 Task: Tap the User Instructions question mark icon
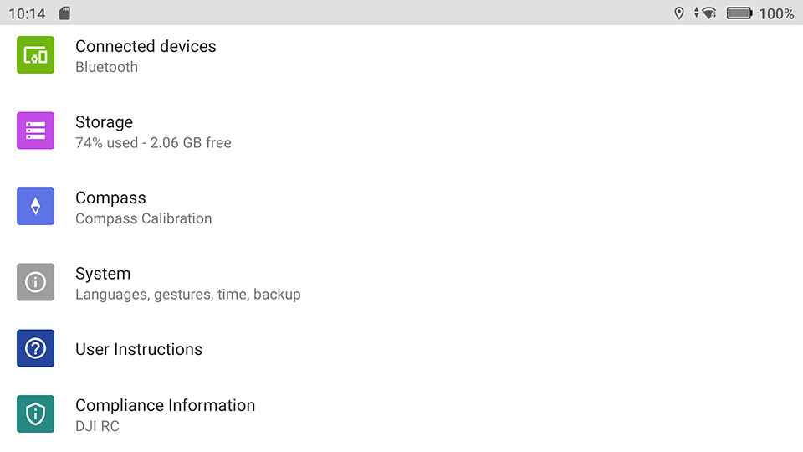click(x=35, y=348)
